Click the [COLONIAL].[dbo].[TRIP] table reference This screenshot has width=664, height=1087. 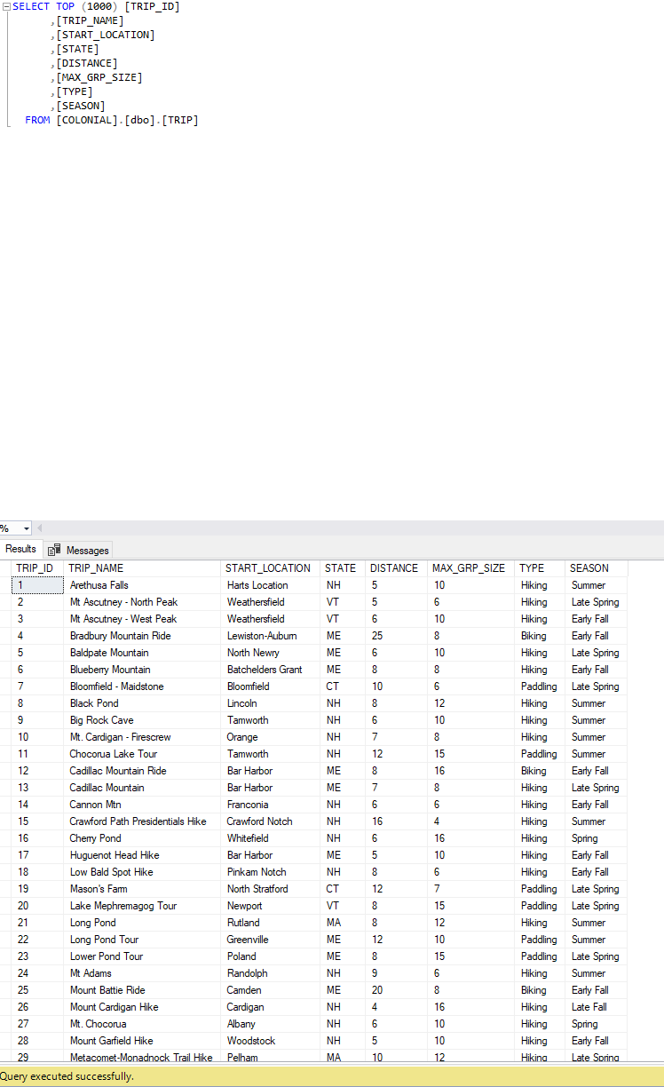[x=127, y=120]
